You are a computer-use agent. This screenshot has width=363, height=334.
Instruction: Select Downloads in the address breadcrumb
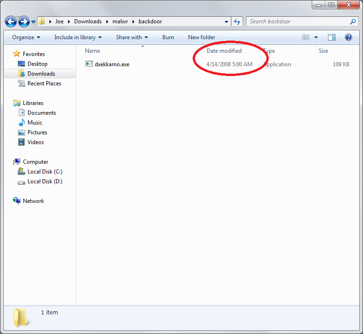tap(88, 21)
